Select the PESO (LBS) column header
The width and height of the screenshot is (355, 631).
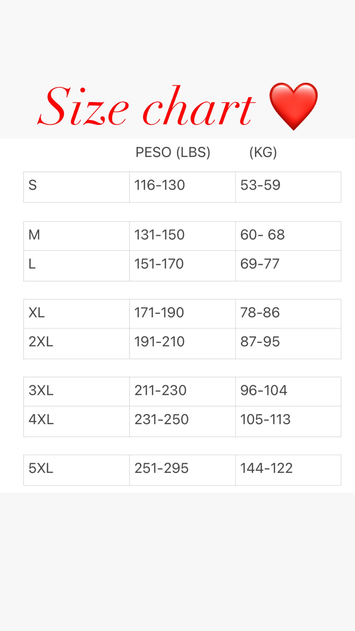(173, 152)
